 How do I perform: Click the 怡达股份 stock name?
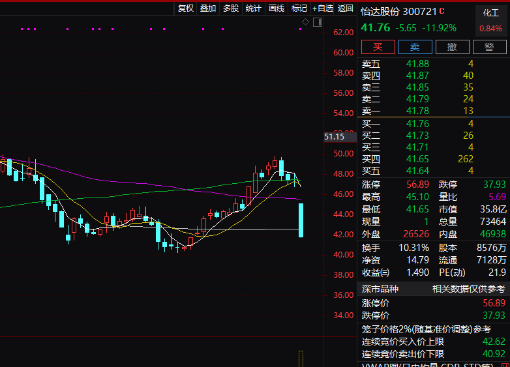click(x=380, y=11)
